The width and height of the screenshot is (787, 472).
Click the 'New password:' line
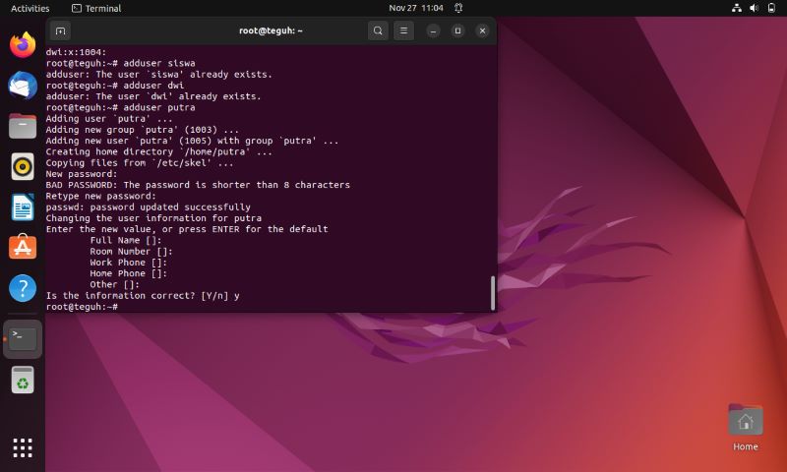point(82,173)
